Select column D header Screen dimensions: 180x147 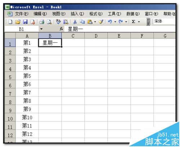[x=96, y=36]
